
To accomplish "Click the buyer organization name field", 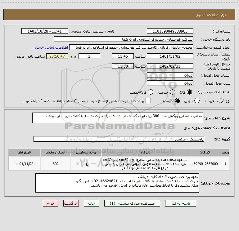I will click(124, 39).
